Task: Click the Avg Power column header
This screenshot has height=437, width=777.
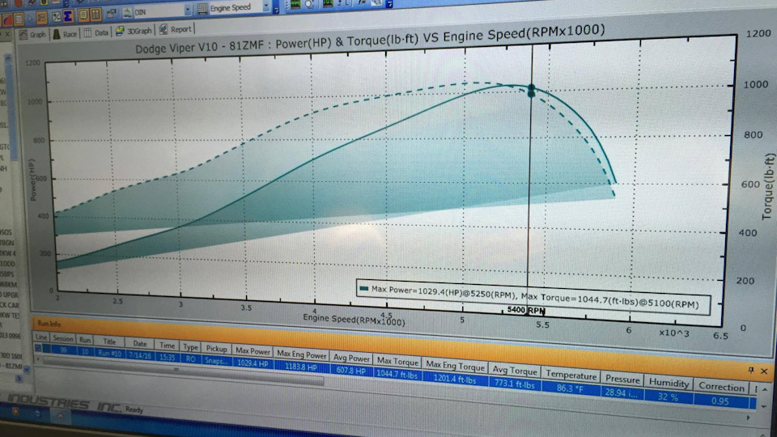Action: pos(351,358)
